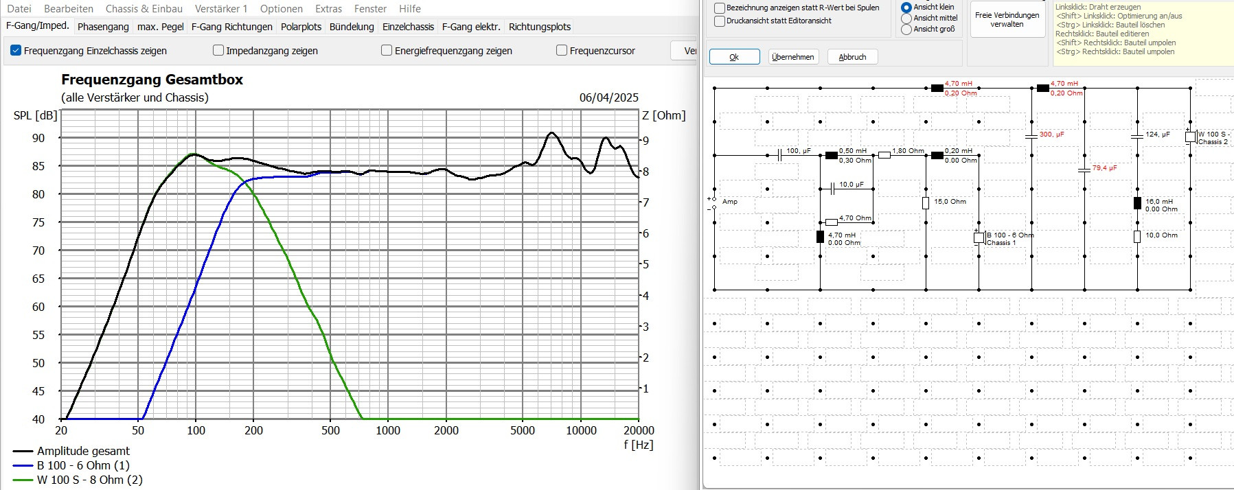
Task: Select the 79,4 µF capacitor symbol
Action: point(1084,169)
